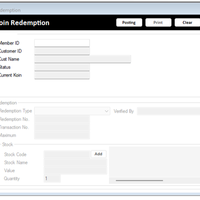The width and height of the screenshot is (200, 200).
Task: Click inside the empty stock list grid
Action: pyautogui.click(x=155, y=162)
